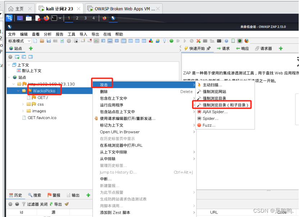Click the Open Session folder icon
The height and width of the screenshot is (217, 299).
[42, 41]
